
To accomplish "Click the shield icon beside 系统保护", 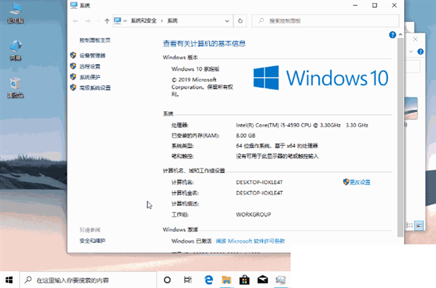I will coord(73,77).
